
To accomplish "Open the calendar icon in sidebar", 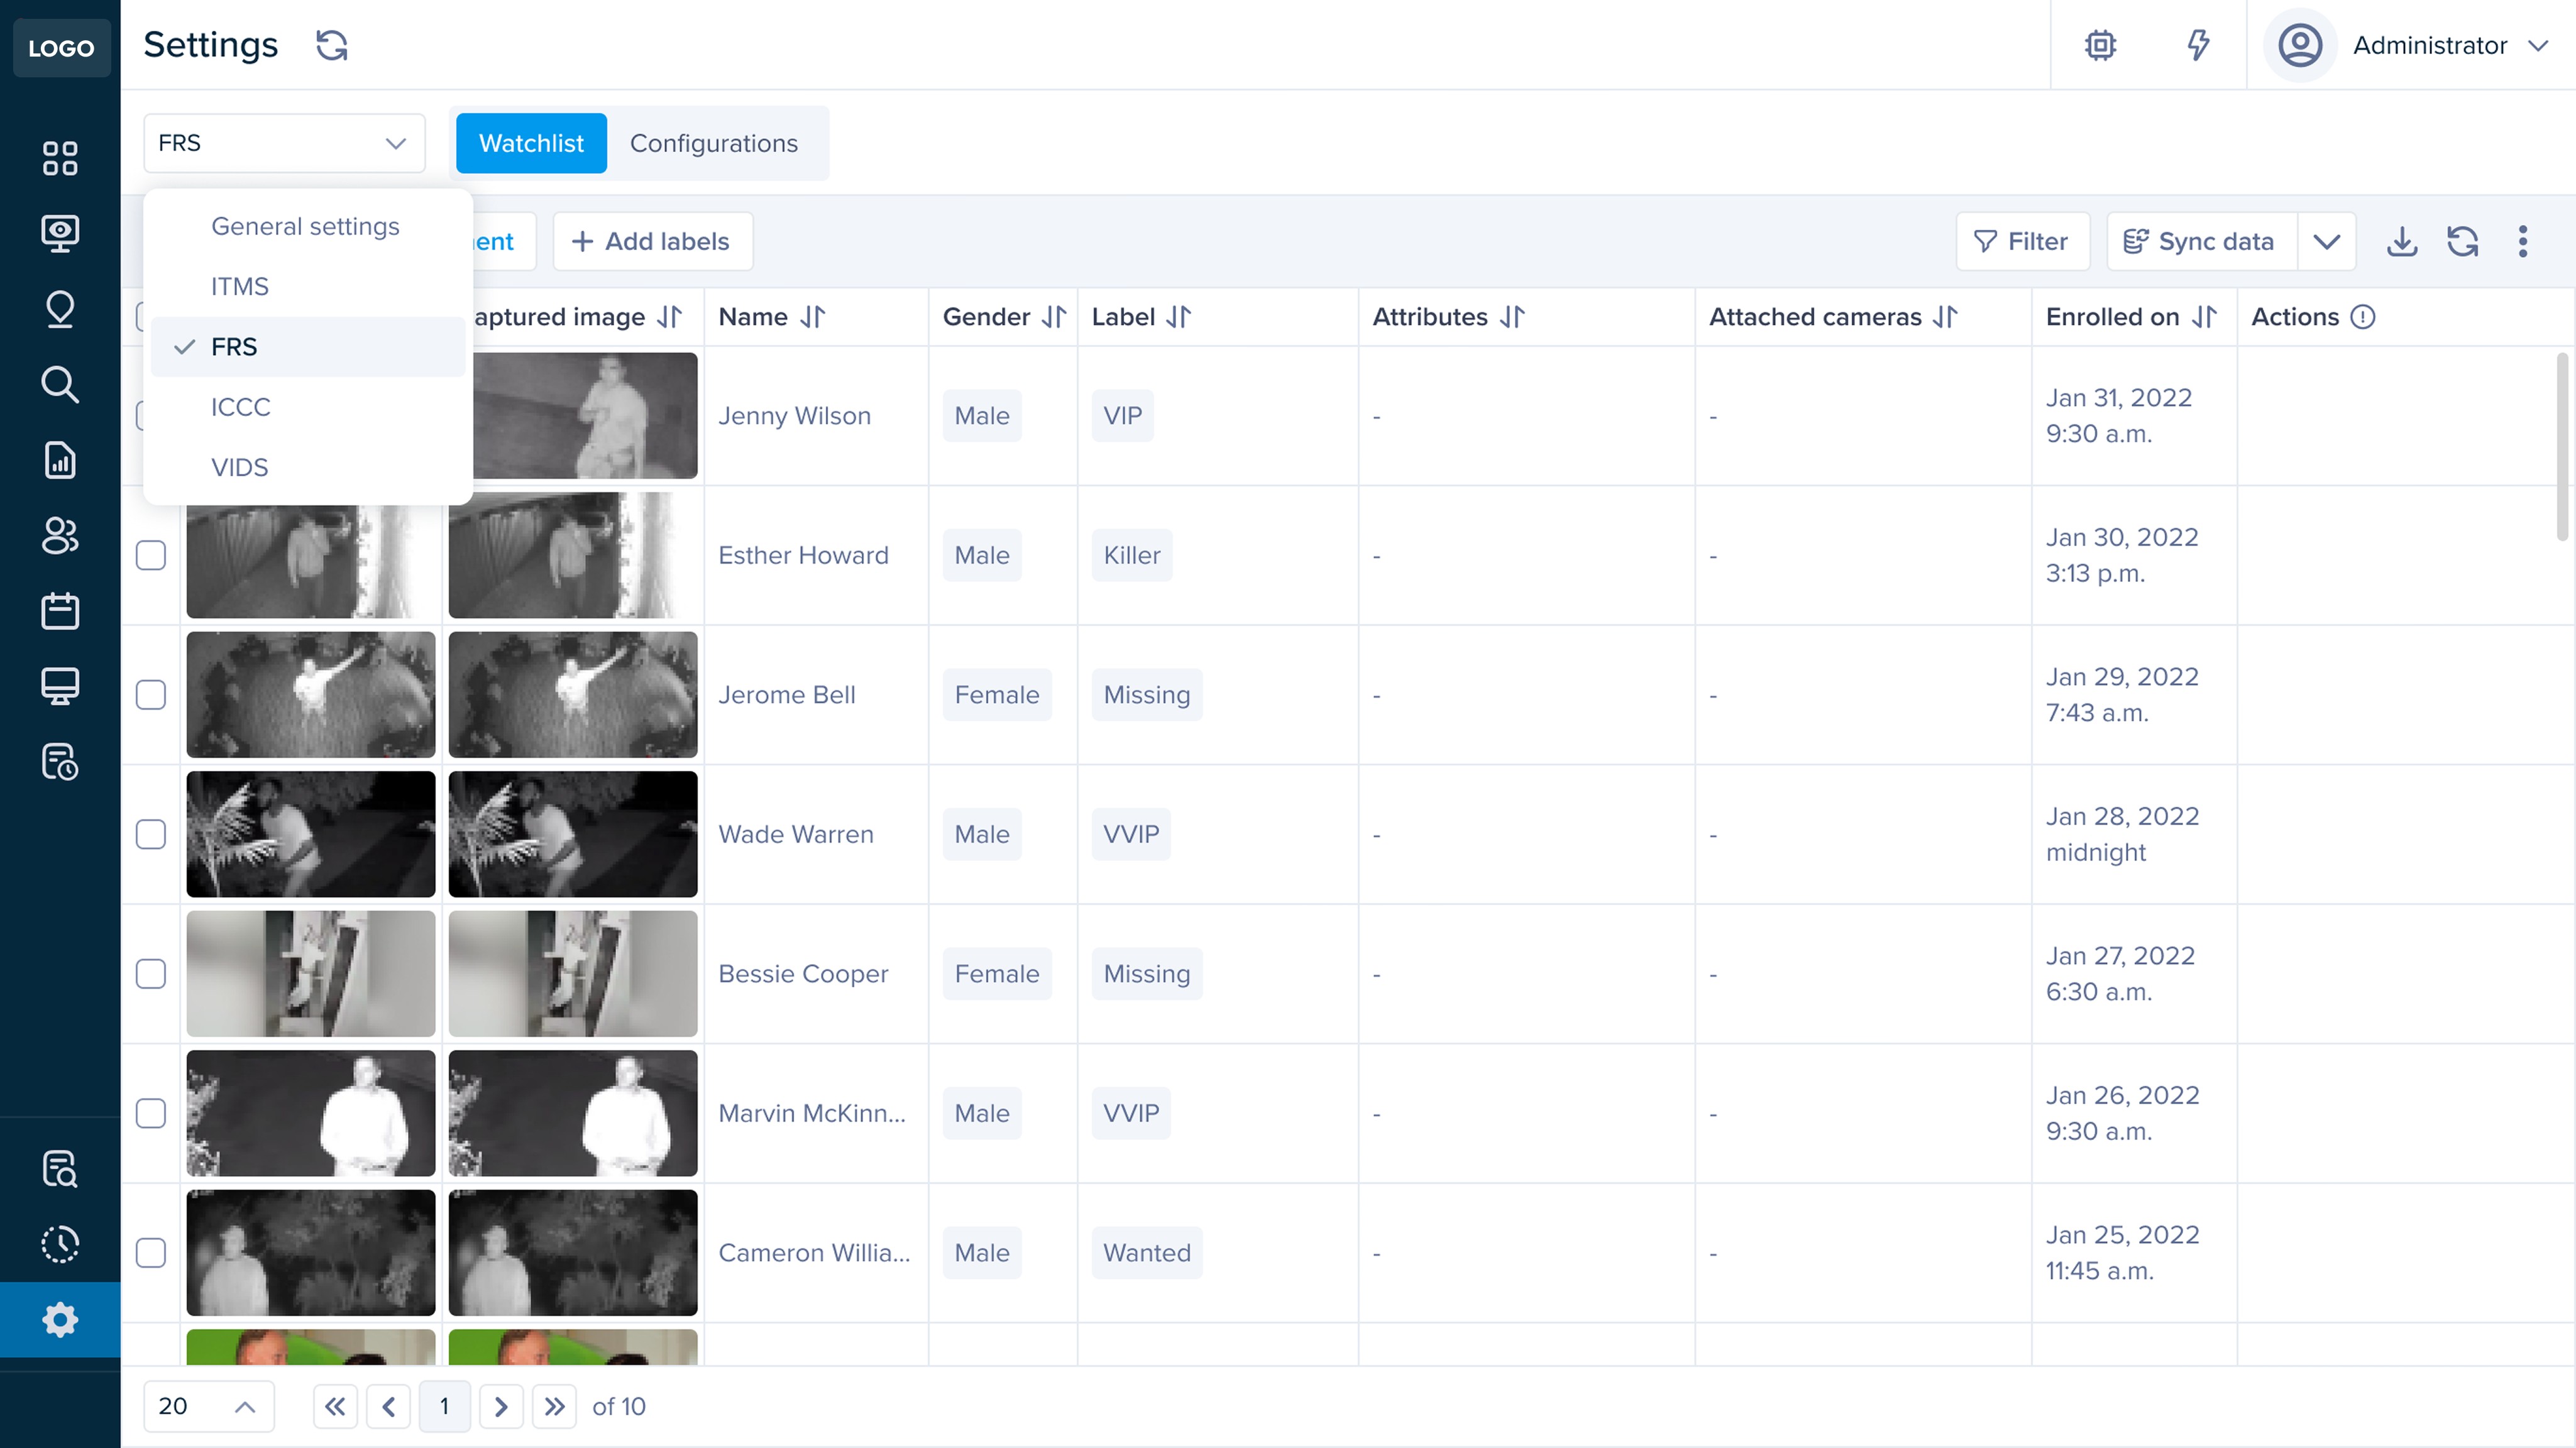I will coord(60,611).
